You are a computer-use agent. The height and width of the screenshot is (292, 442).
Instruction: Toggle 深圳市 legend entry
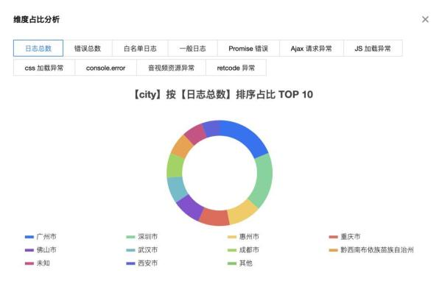coord(141,237)
